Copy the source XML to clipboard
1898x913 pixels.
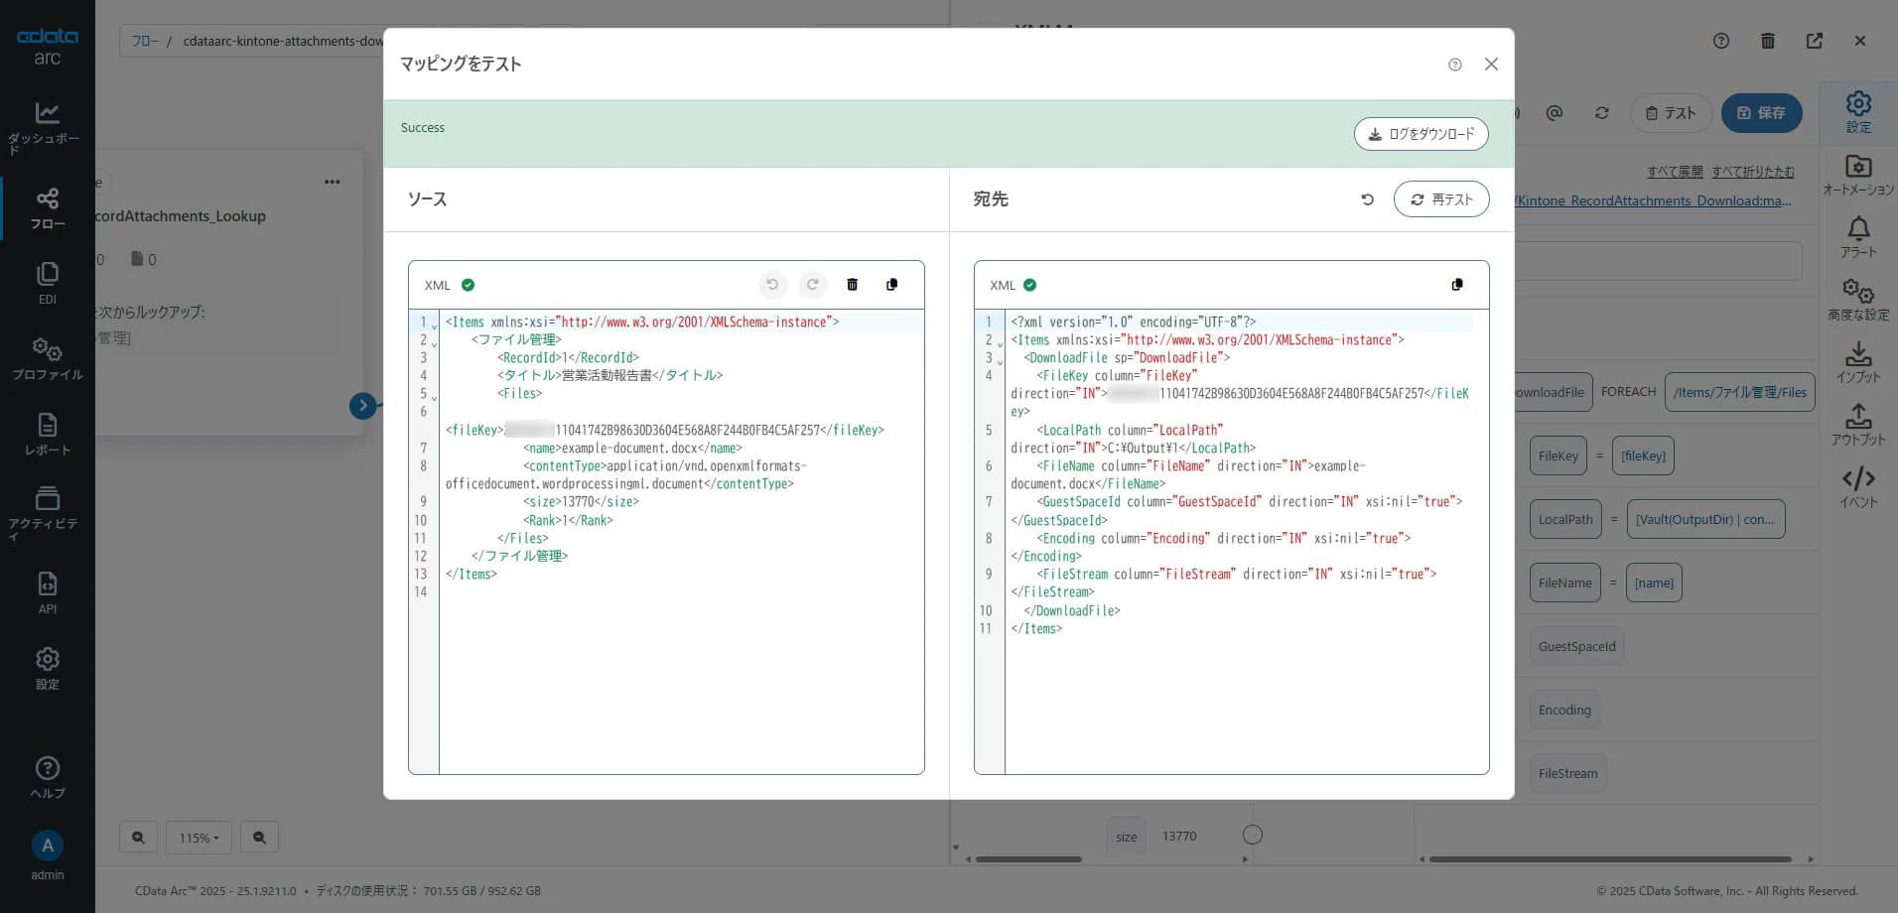pos(891,285)
